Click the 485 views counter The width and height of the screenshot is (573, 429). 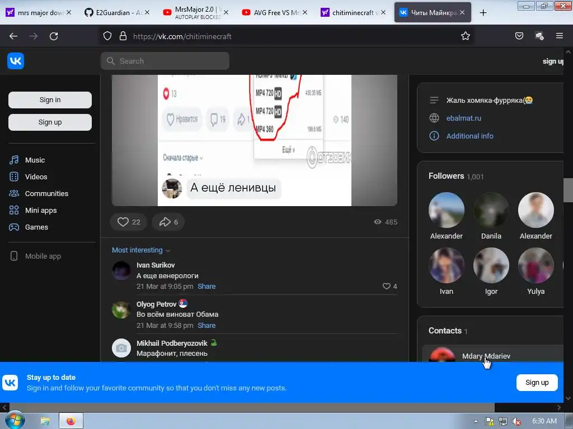pos(386,222)
